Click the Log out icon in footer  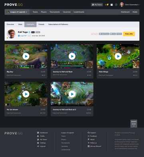click(38, 146)
